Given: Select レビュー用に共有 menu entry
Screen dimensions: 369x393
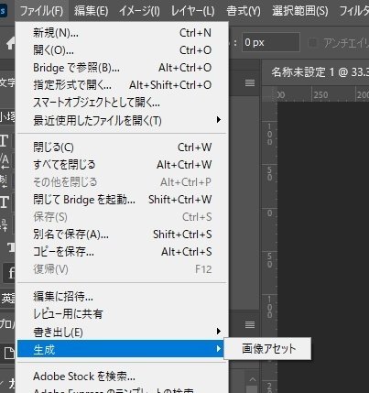Looking at the screenshot, I should point(122,314).
